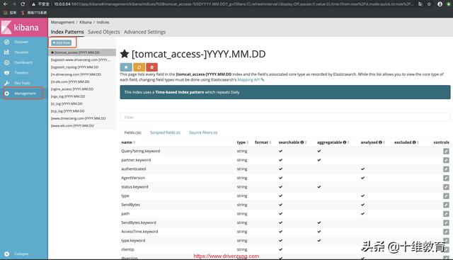Sort fields by name column

(x=128, y=142)
